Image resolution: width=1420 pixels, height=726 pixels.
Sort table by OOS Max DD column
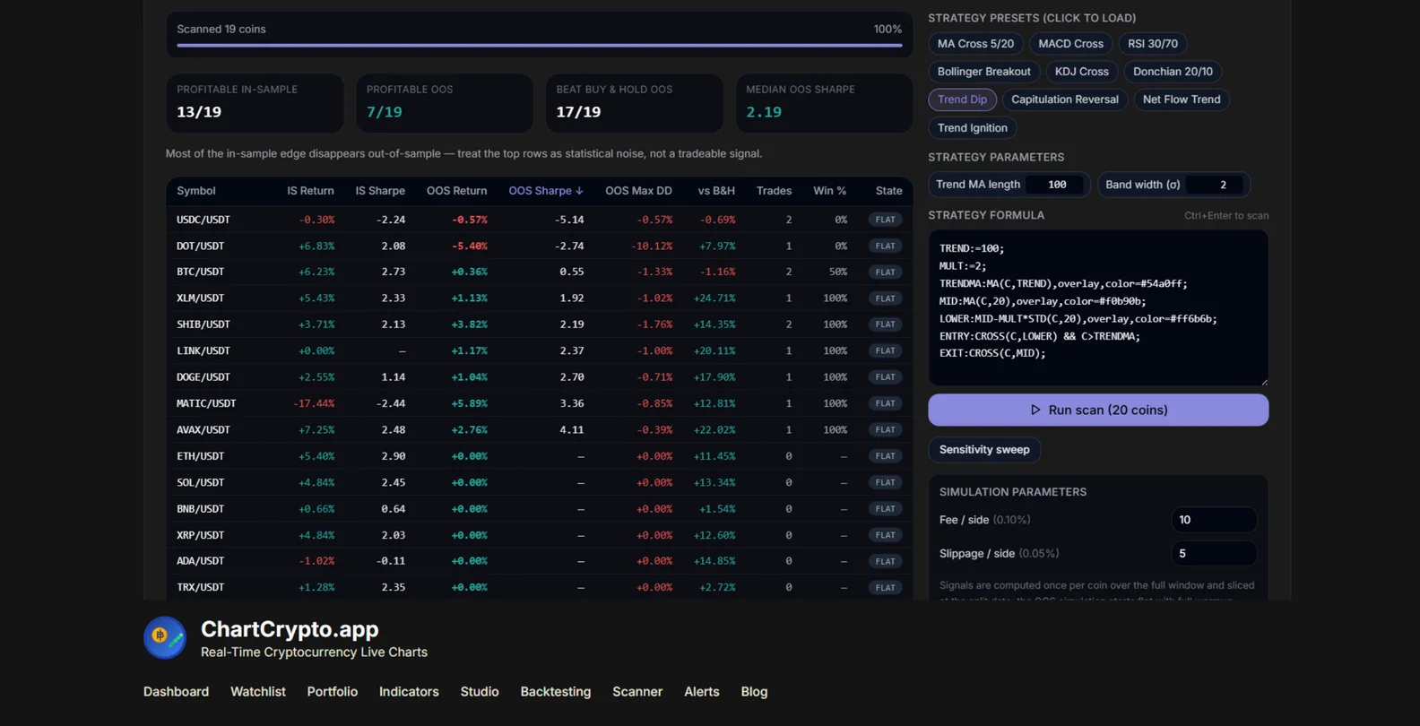(638, 191)
